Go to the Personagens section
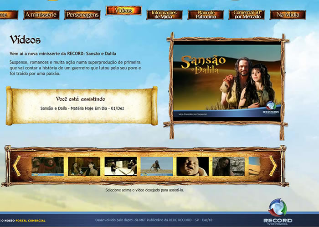 tap(82, 15)
